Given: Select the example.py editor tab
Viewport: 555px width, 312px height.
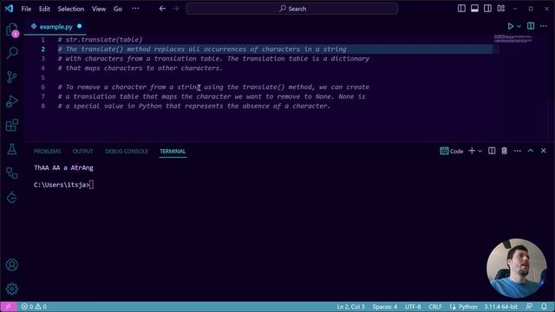Looking at the screenshot, I should [x=55, y=27].
